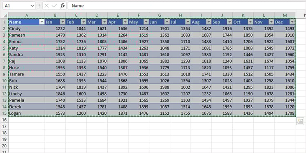This screenshot has width=306, height=153.
Task: Select row header 17
Action: (4, 126)
